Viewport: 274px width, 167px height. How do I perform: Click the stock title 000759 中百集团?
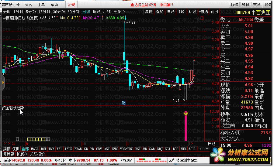[x=253, y=12]
